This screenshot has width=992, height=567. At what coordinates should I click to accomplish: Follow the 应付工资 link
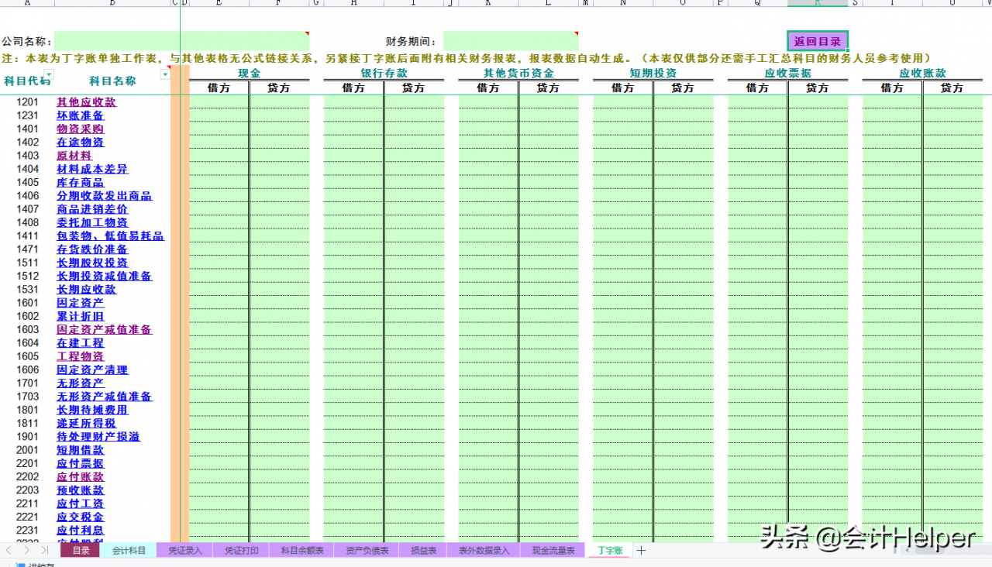point(80,504)
